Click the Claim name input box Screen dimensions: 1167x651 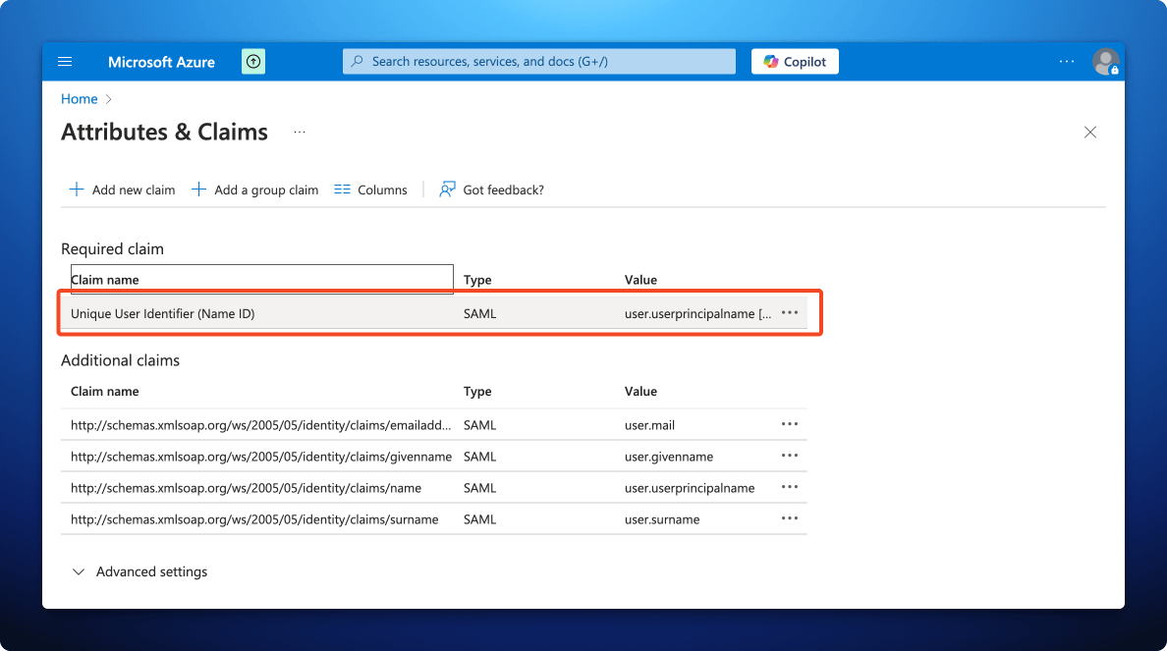(261, 279)
